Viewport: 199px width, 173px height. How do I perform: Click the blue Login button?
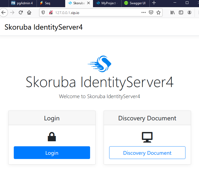pos(52,153)
